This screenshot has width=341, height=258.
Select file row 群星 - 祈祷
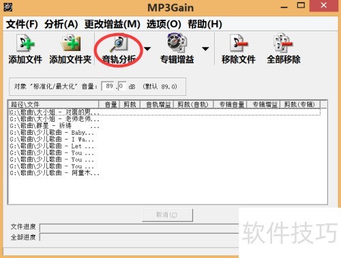click(x=164, y=126)
